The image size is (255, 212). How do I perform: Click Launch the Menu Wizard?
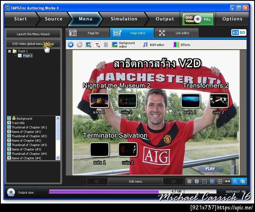[33, 34]
